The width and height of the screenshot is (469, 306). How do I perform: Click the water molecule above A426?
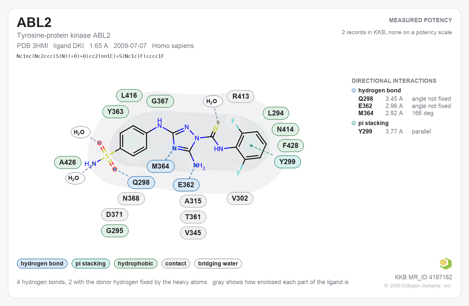[x=81, y=132]
